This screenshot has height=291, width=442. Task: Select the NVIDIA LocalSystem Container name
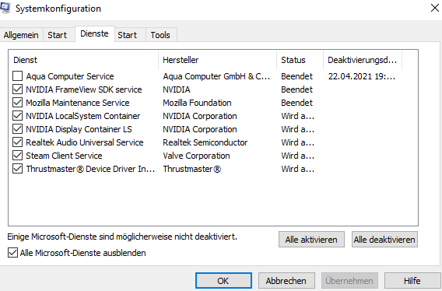pos(83,116)
